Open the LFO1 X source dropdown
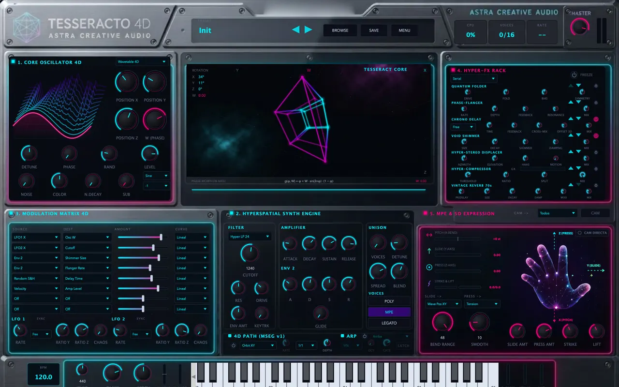Image resolution: width=619 pixels, height=387 pixels. click(x=36, y=237)
